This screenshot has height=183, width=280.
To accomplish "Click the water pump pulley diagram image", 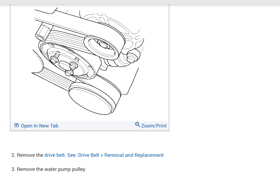I will (90, 63).
